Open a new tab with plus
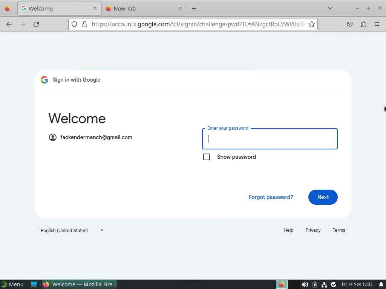 click(x=194, y=9)
